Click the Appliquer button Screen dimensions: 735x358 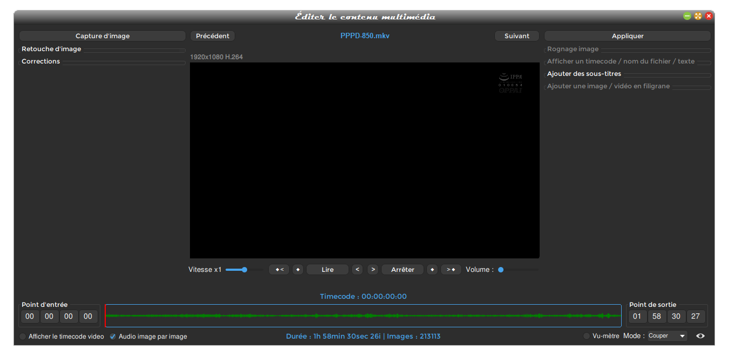[627, 36]
